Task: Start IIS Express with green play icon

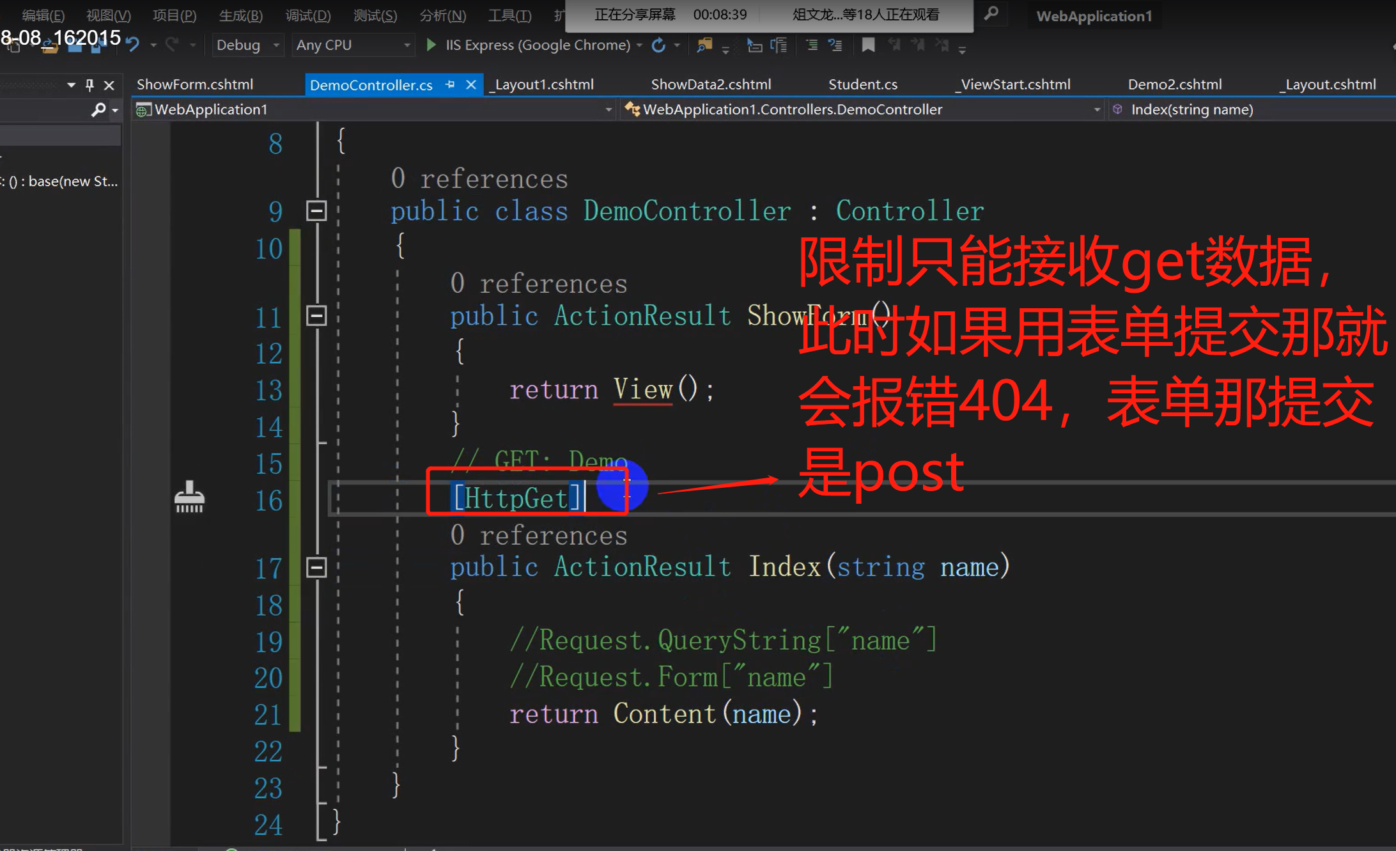Action: [x=431, y=45]
